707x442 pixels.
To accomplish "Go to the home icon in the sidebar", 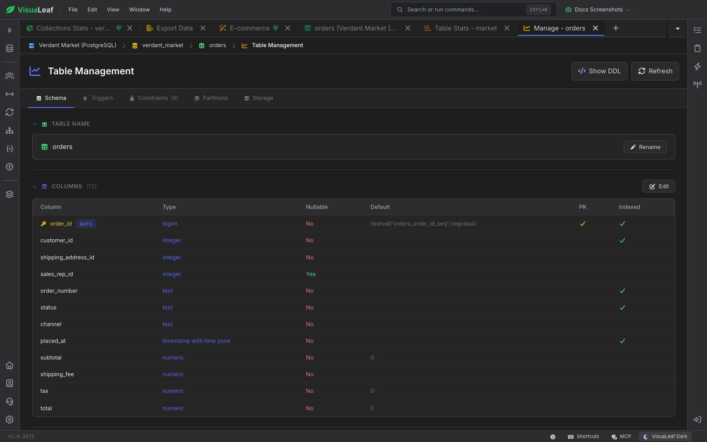I will point(9,365).
